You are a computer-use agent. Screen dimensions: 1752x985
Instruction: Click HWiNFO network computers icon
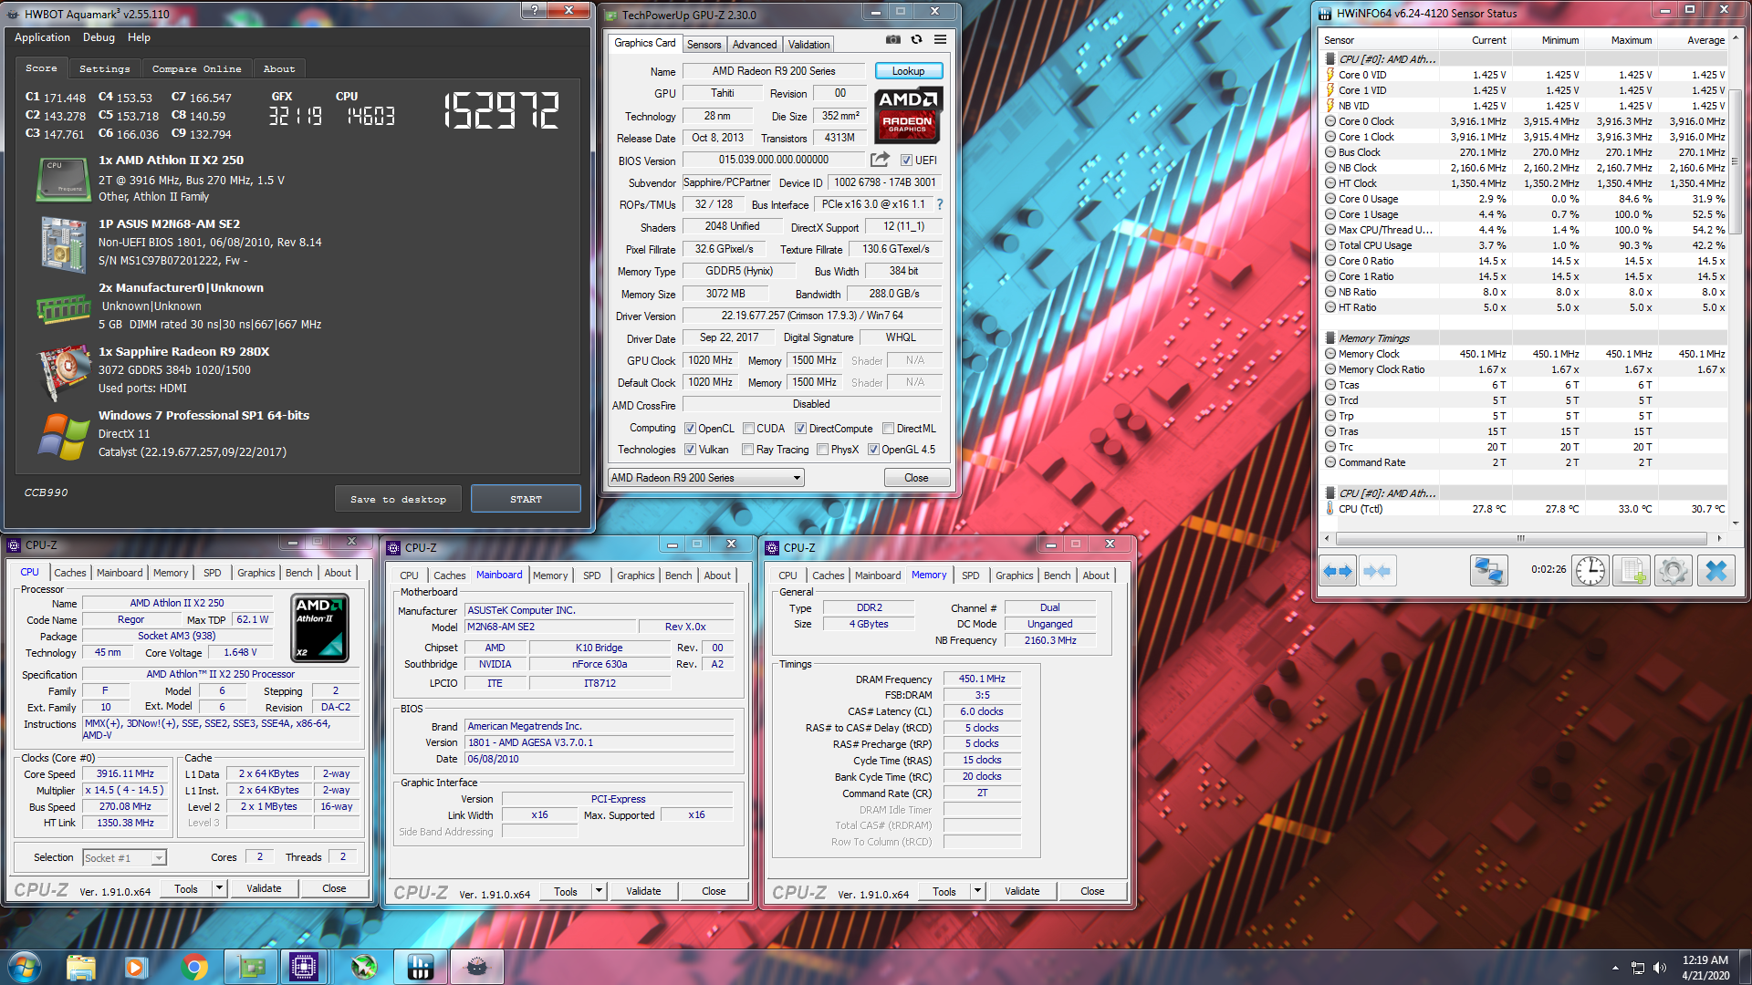tap(1488, 571)
